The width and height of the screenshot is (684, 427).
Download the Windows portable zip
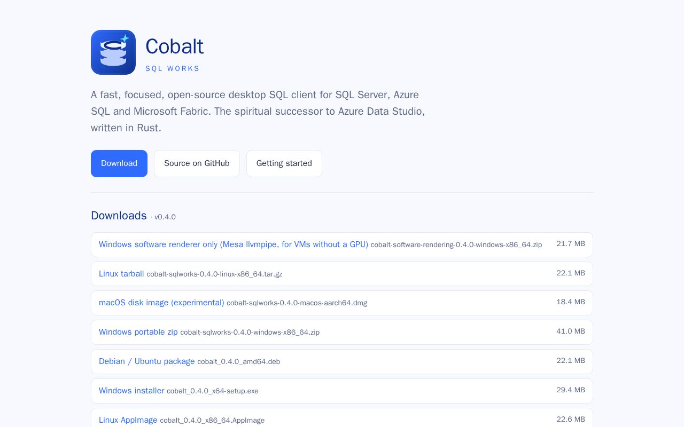click(x=138, y=332)
